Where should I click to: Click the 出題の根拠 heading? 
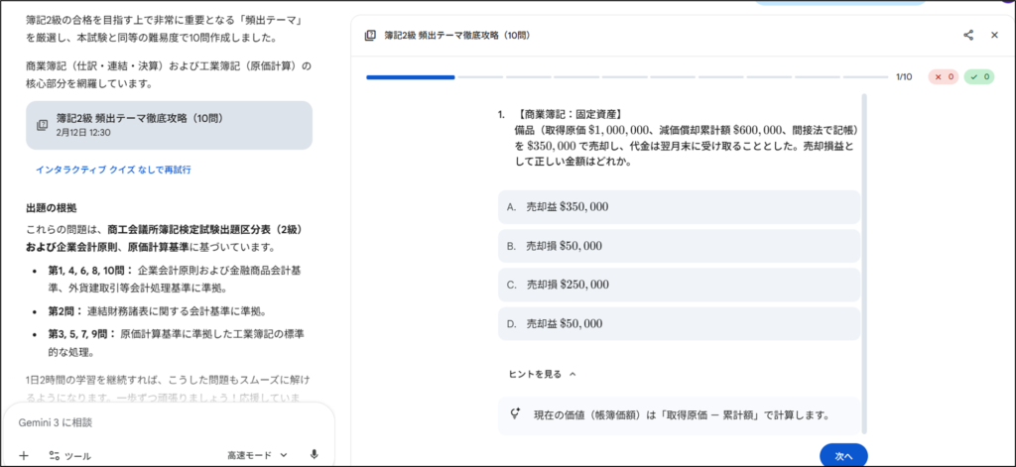(52, 208)
